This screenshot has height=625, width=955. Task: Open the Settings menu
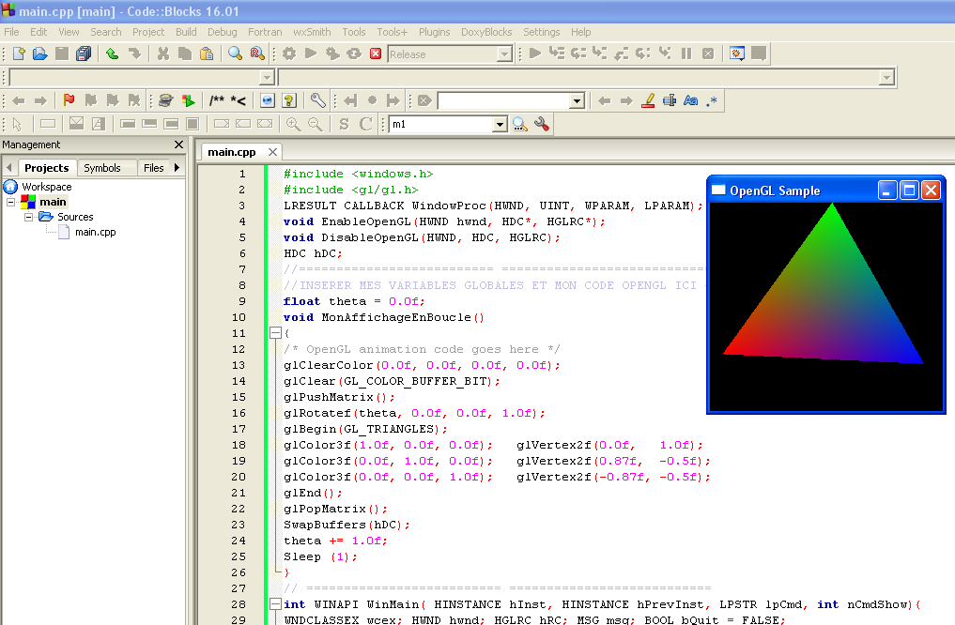point(542,32)
